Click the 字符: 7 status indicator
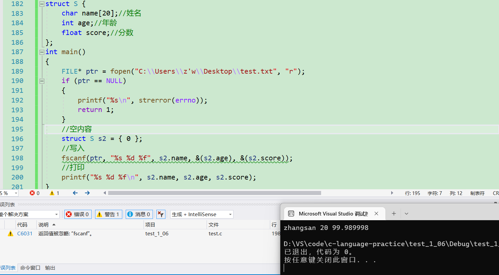Screen dimensions: 499x275 [x=435, y=193]
